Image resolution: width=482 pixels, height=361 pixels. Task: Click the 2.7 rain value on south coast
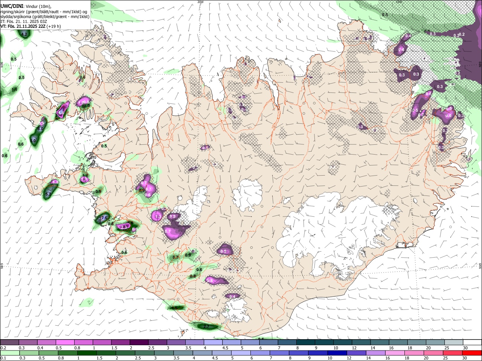tap(206, 327)
